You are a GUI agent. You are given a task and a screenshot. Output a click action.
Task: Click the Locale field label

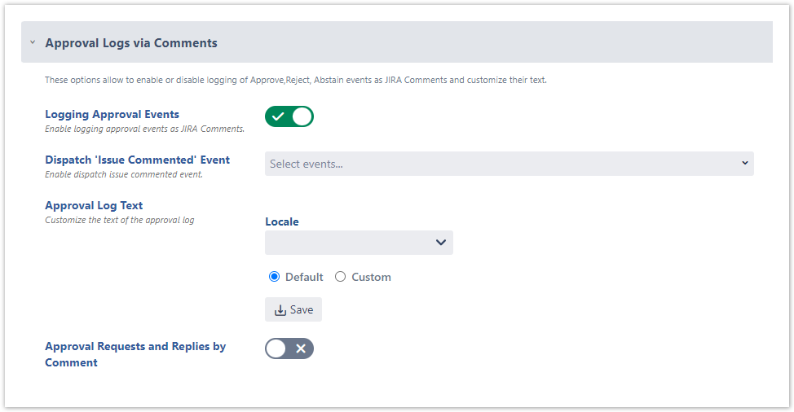(282, 221)
